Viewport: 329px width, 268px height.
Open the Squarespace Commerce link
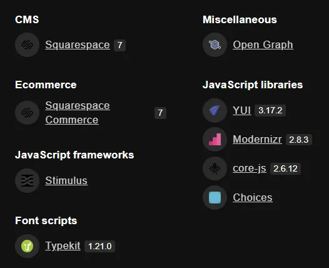tap(78, 113)
